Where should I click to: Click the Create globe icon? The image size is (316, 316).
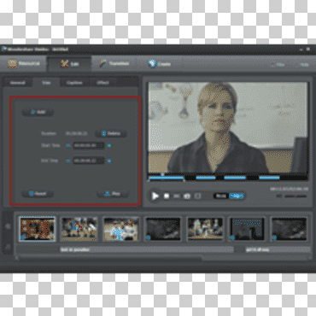152,63
